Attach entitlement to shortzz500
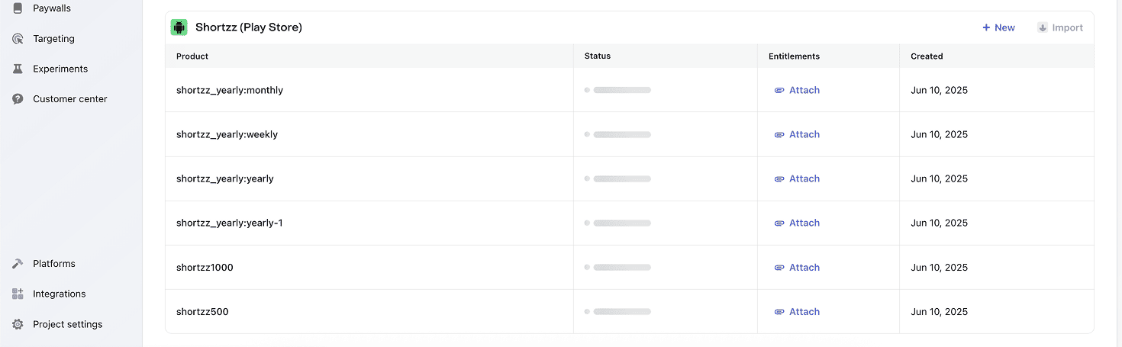Image resolution: width=1122 pixels, height=347 pixels. click(797, 312)
